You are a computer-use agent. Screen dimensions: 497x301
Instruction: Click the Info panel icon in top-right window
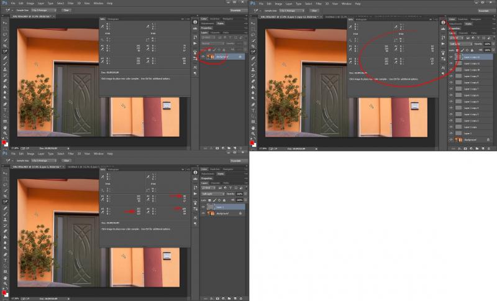(x=443, y=22)
